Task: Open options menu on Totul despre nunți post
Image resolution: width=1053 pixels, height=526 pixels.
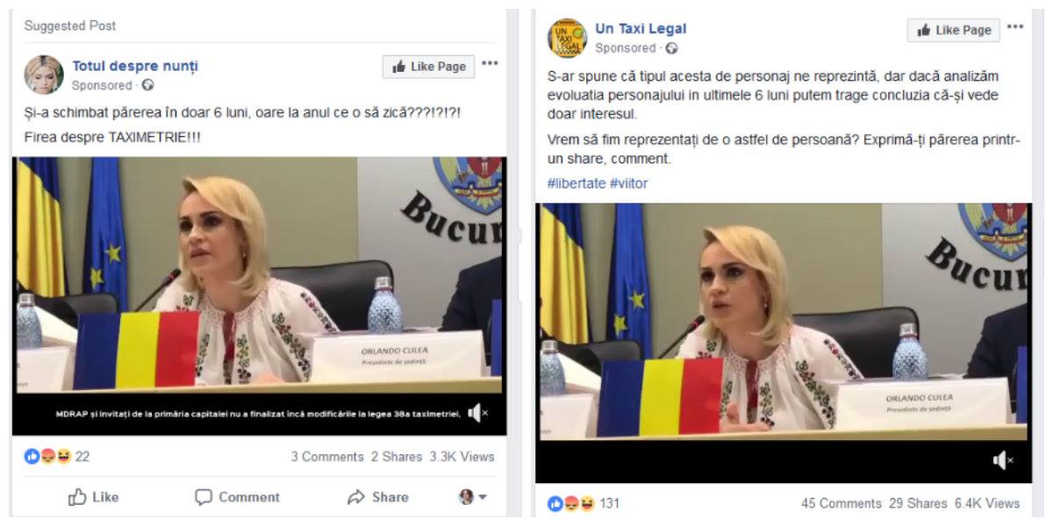Action: click(x=490, y=63)
